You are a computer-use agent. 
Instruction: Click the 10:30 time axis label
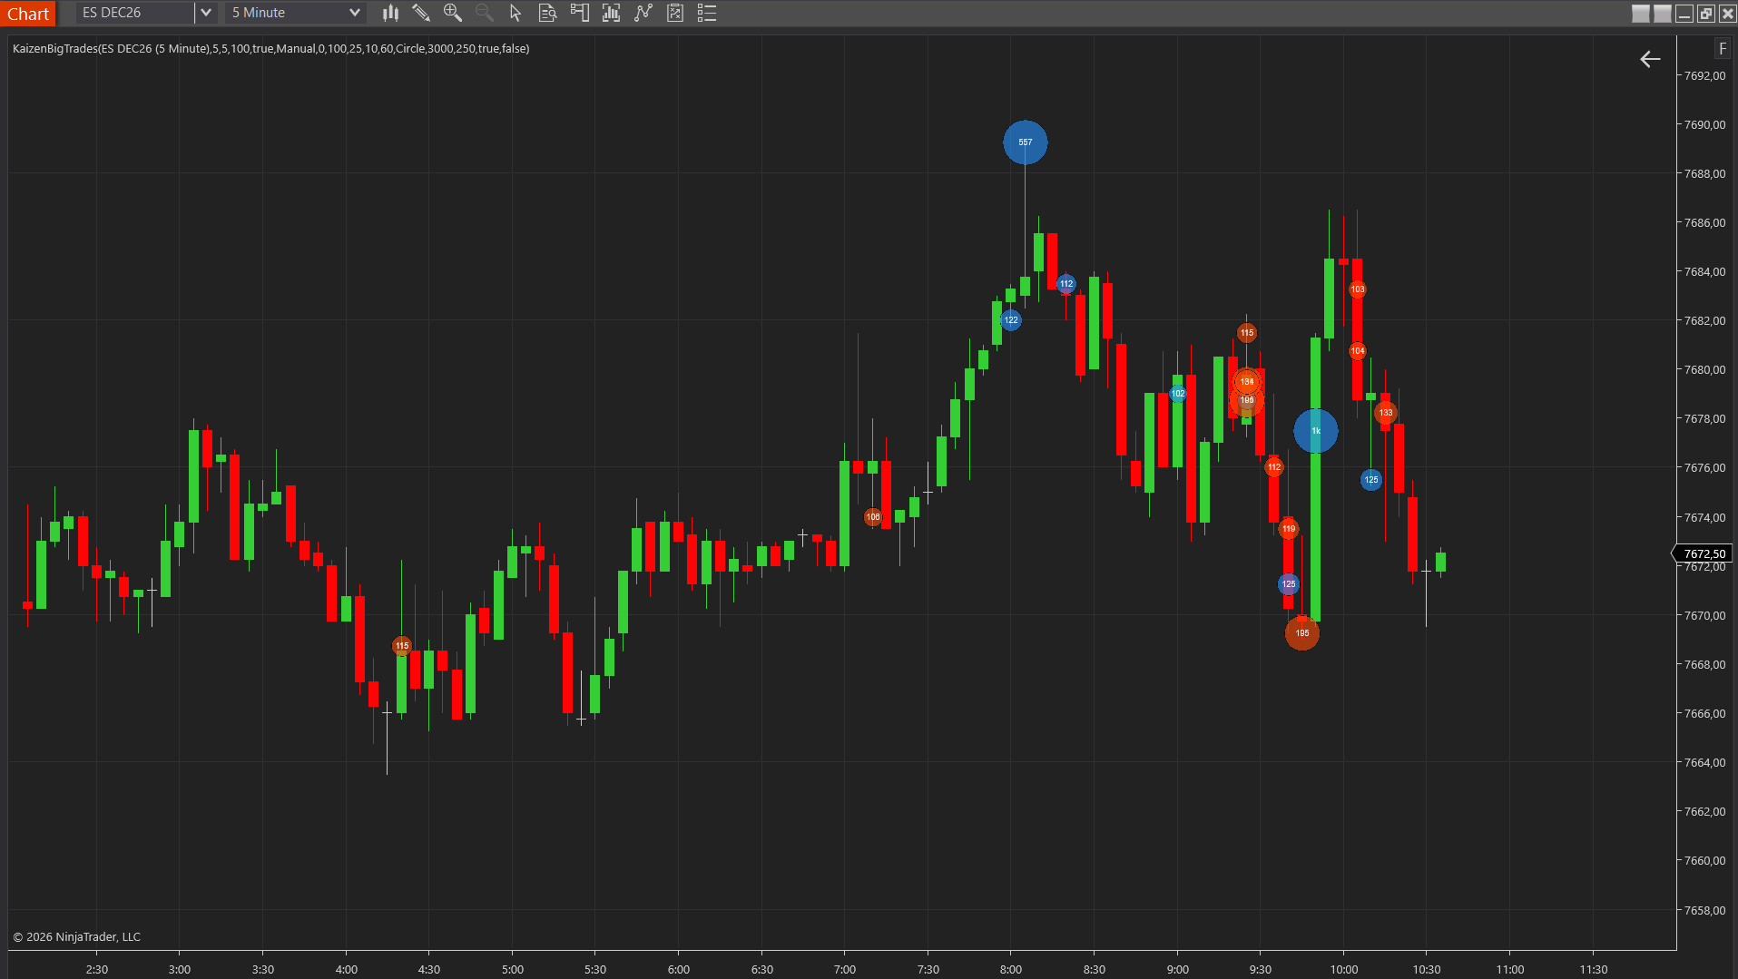[x=1427, y=970]
